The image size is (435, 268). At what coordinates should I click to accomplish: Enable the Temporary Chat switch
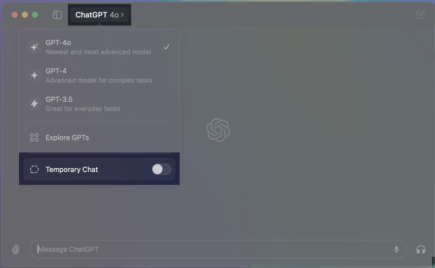162,169
